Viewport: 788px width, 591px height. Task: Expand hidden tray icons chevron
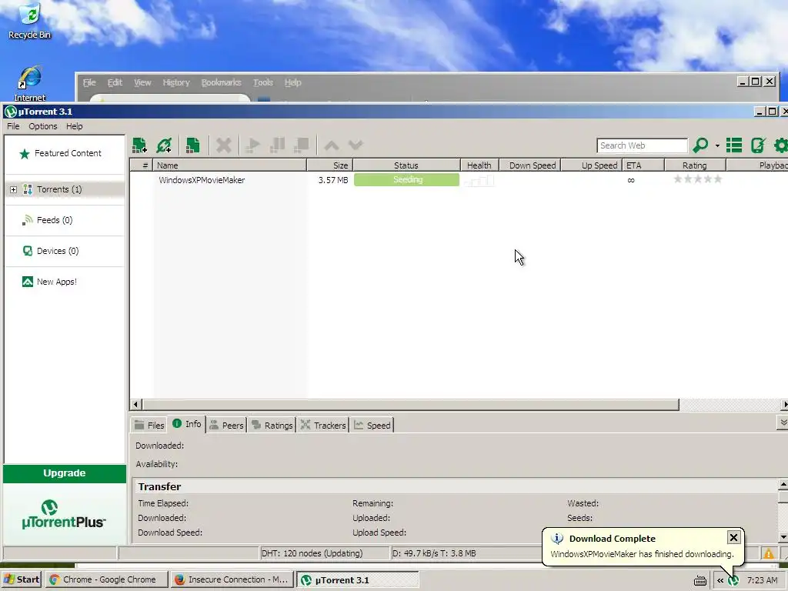point(720,580)
